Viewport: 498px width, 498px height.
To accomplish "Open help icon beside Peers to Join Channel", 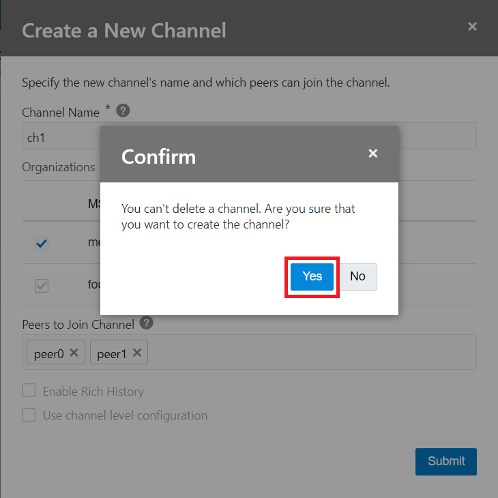I will coord(146,323).
